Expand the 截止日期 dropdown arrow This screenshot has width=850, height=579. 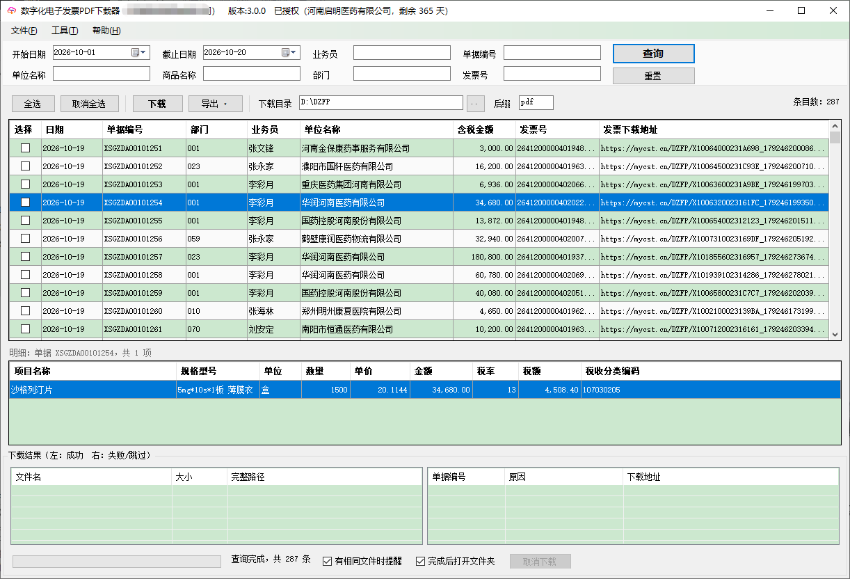click(294, 52)
